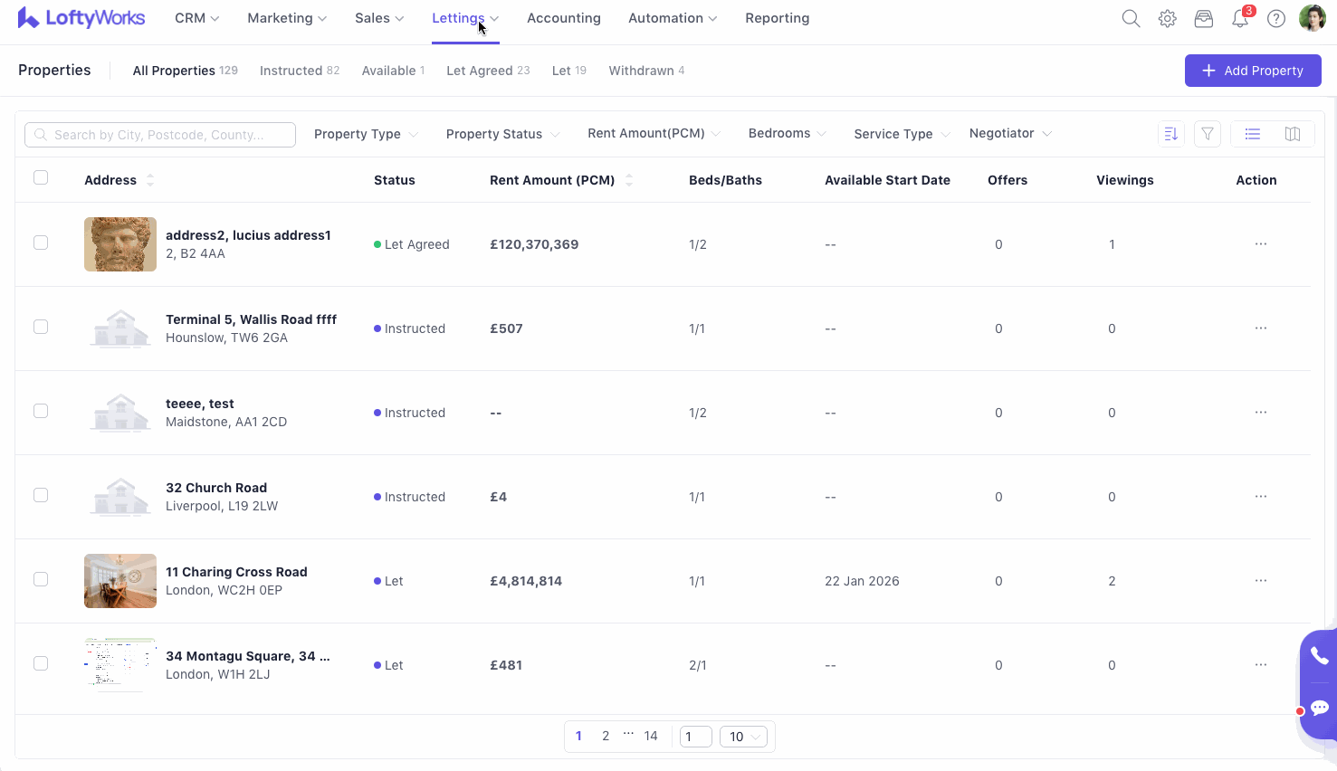
Task: Open the Bedrooms filter dropdown
Action: tap(787, 134)
